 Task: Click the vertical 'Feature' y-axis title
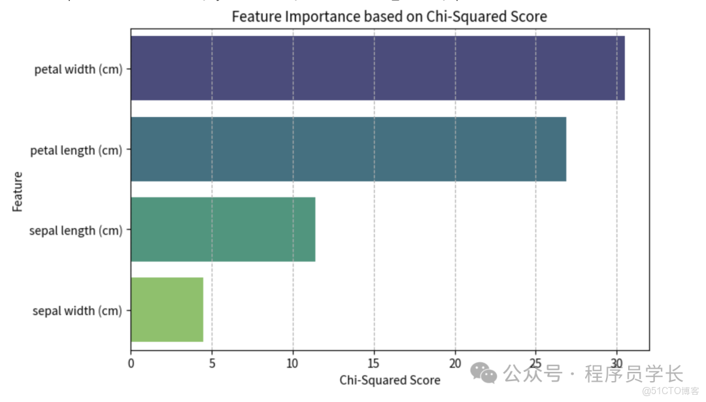18,191
